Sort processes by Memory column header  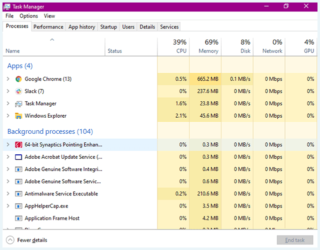[205, 47]
